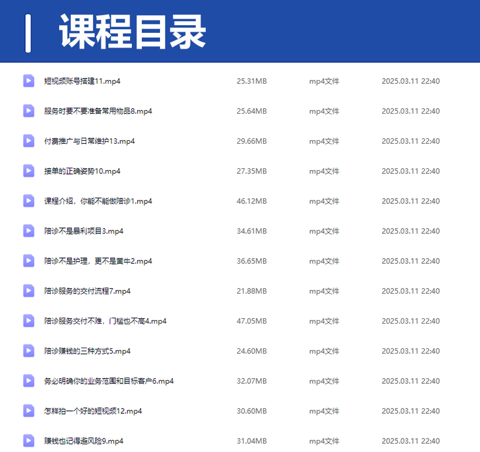The height and width of the screenshot is (452, 480).
Task: Open 务必明确你的业务范围和目标客户6.mp4
Action: pos(108,381)
